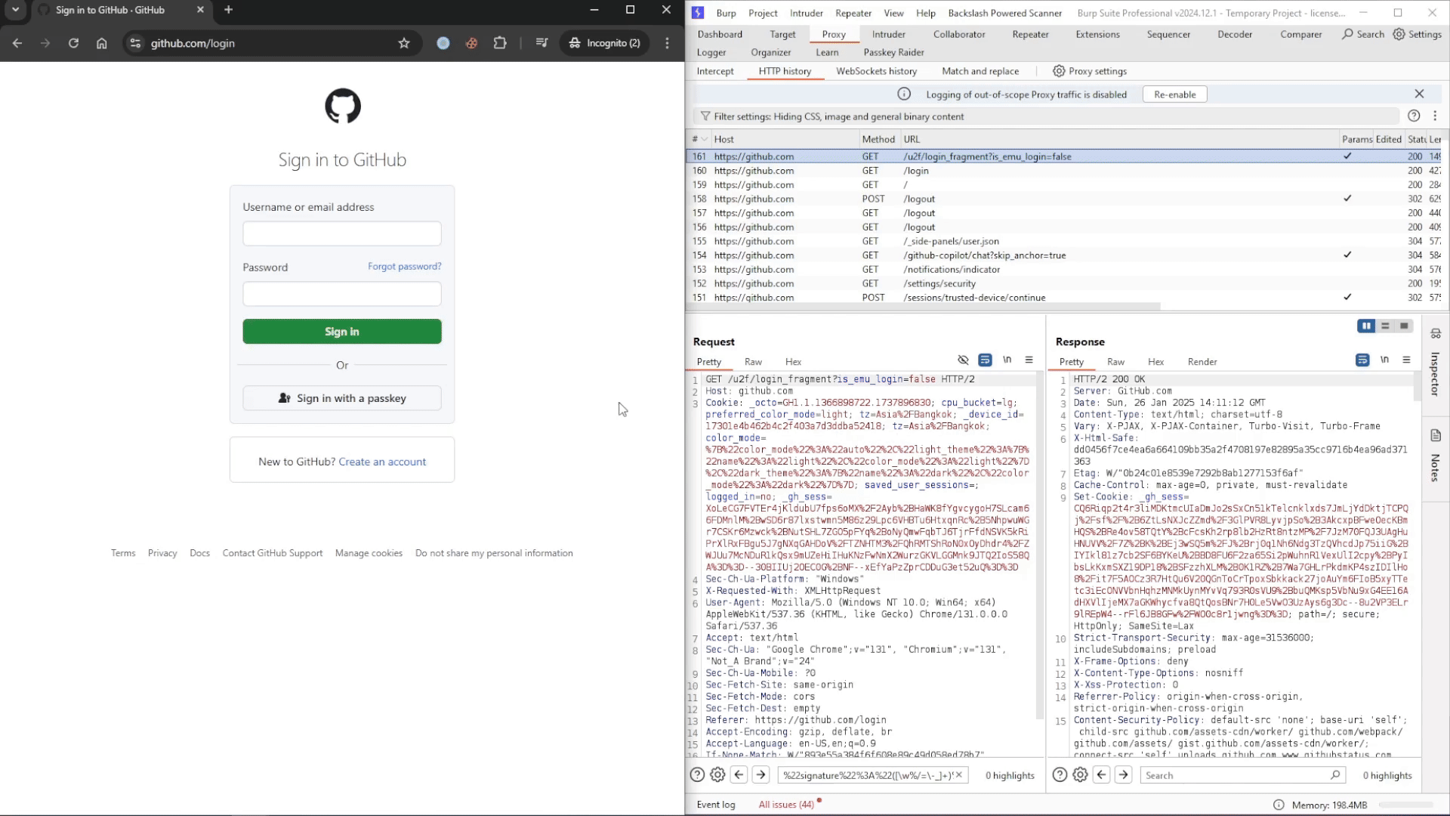The height and width of the screenshot is (816, 1450).
Task: Click the Chrome reload page icon
Action: [73, 43]
